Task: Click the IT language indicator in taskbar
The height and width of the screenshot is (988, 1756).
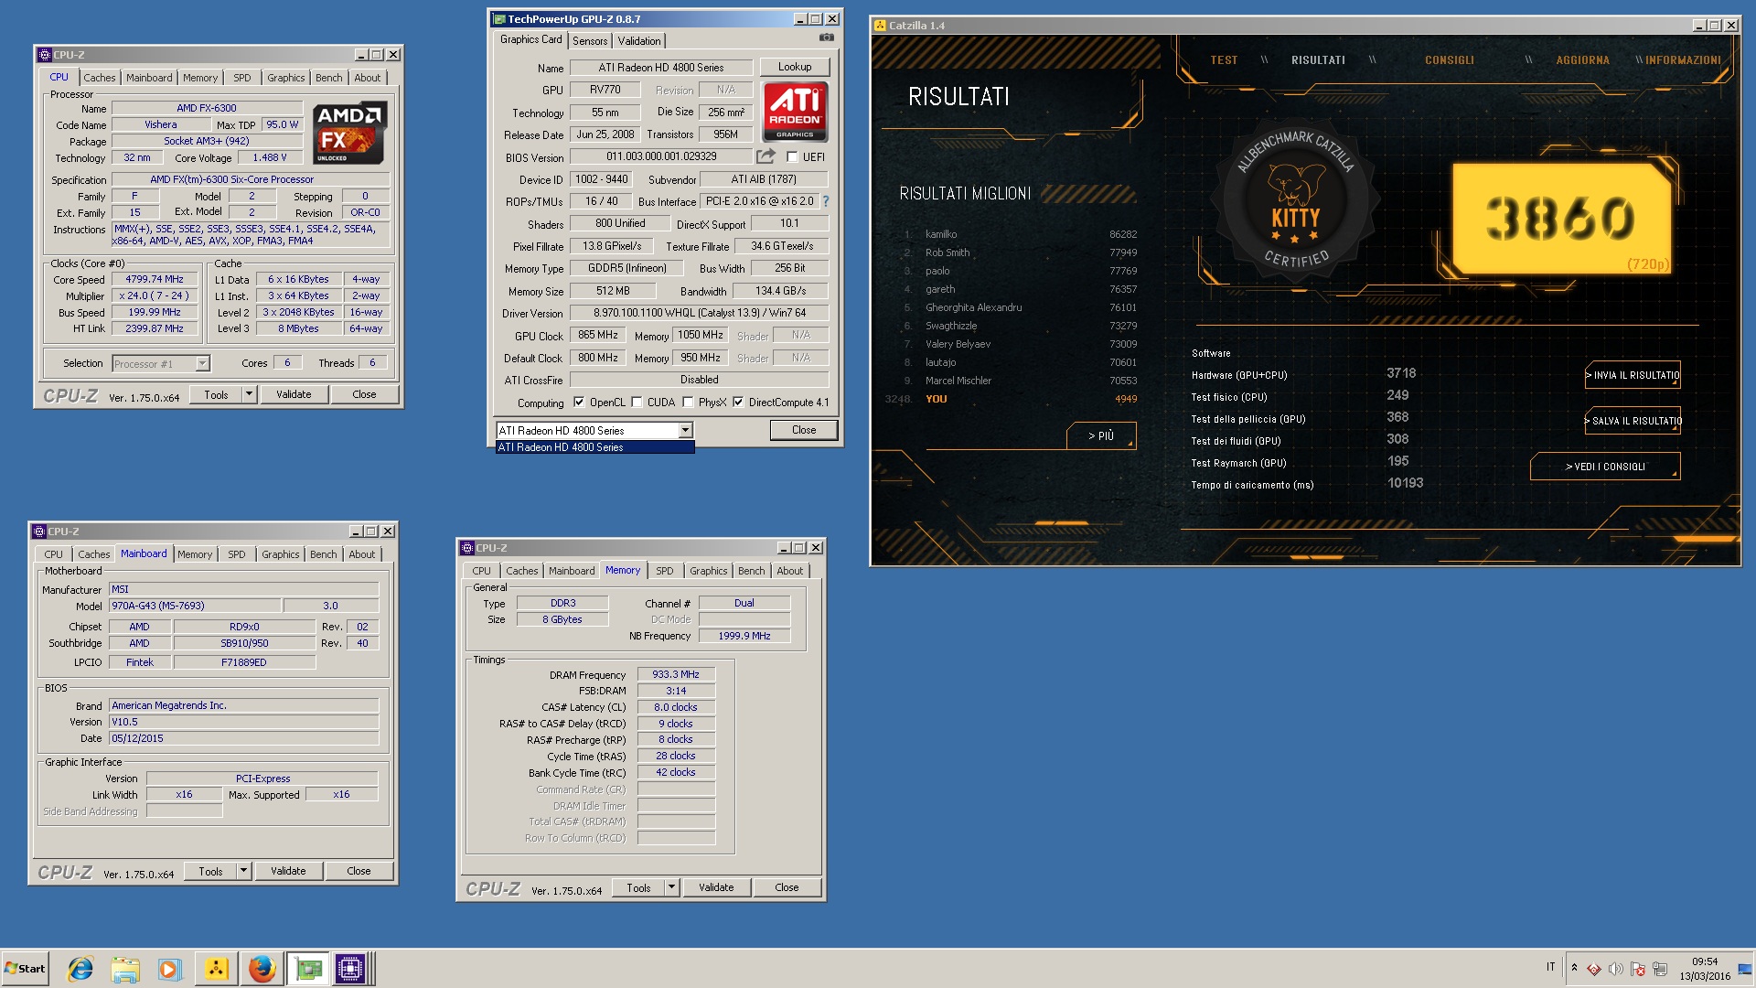Action: pos(1550,967)
